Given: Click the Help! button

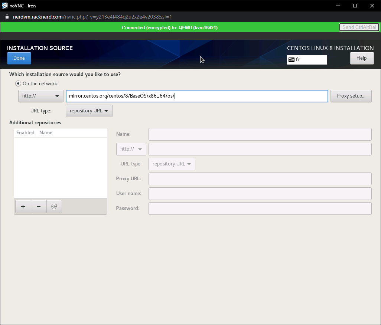Looking at the screenshot, I should click(362, 58).
